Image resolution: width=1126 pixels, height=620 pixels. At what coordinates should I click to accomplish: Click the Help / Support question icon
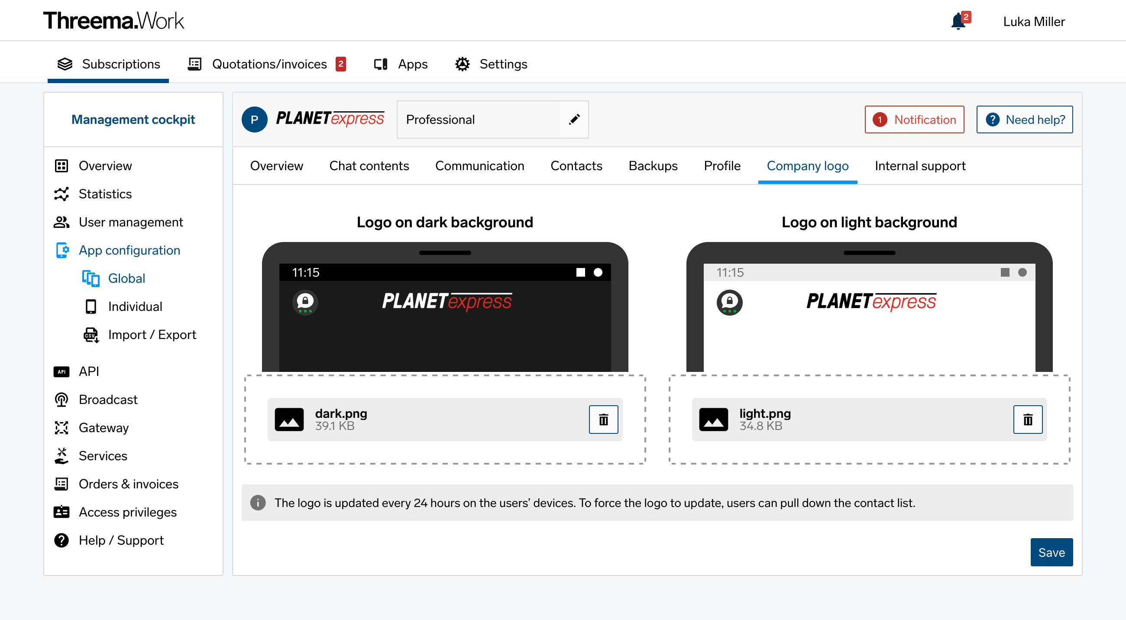(61, 541)
